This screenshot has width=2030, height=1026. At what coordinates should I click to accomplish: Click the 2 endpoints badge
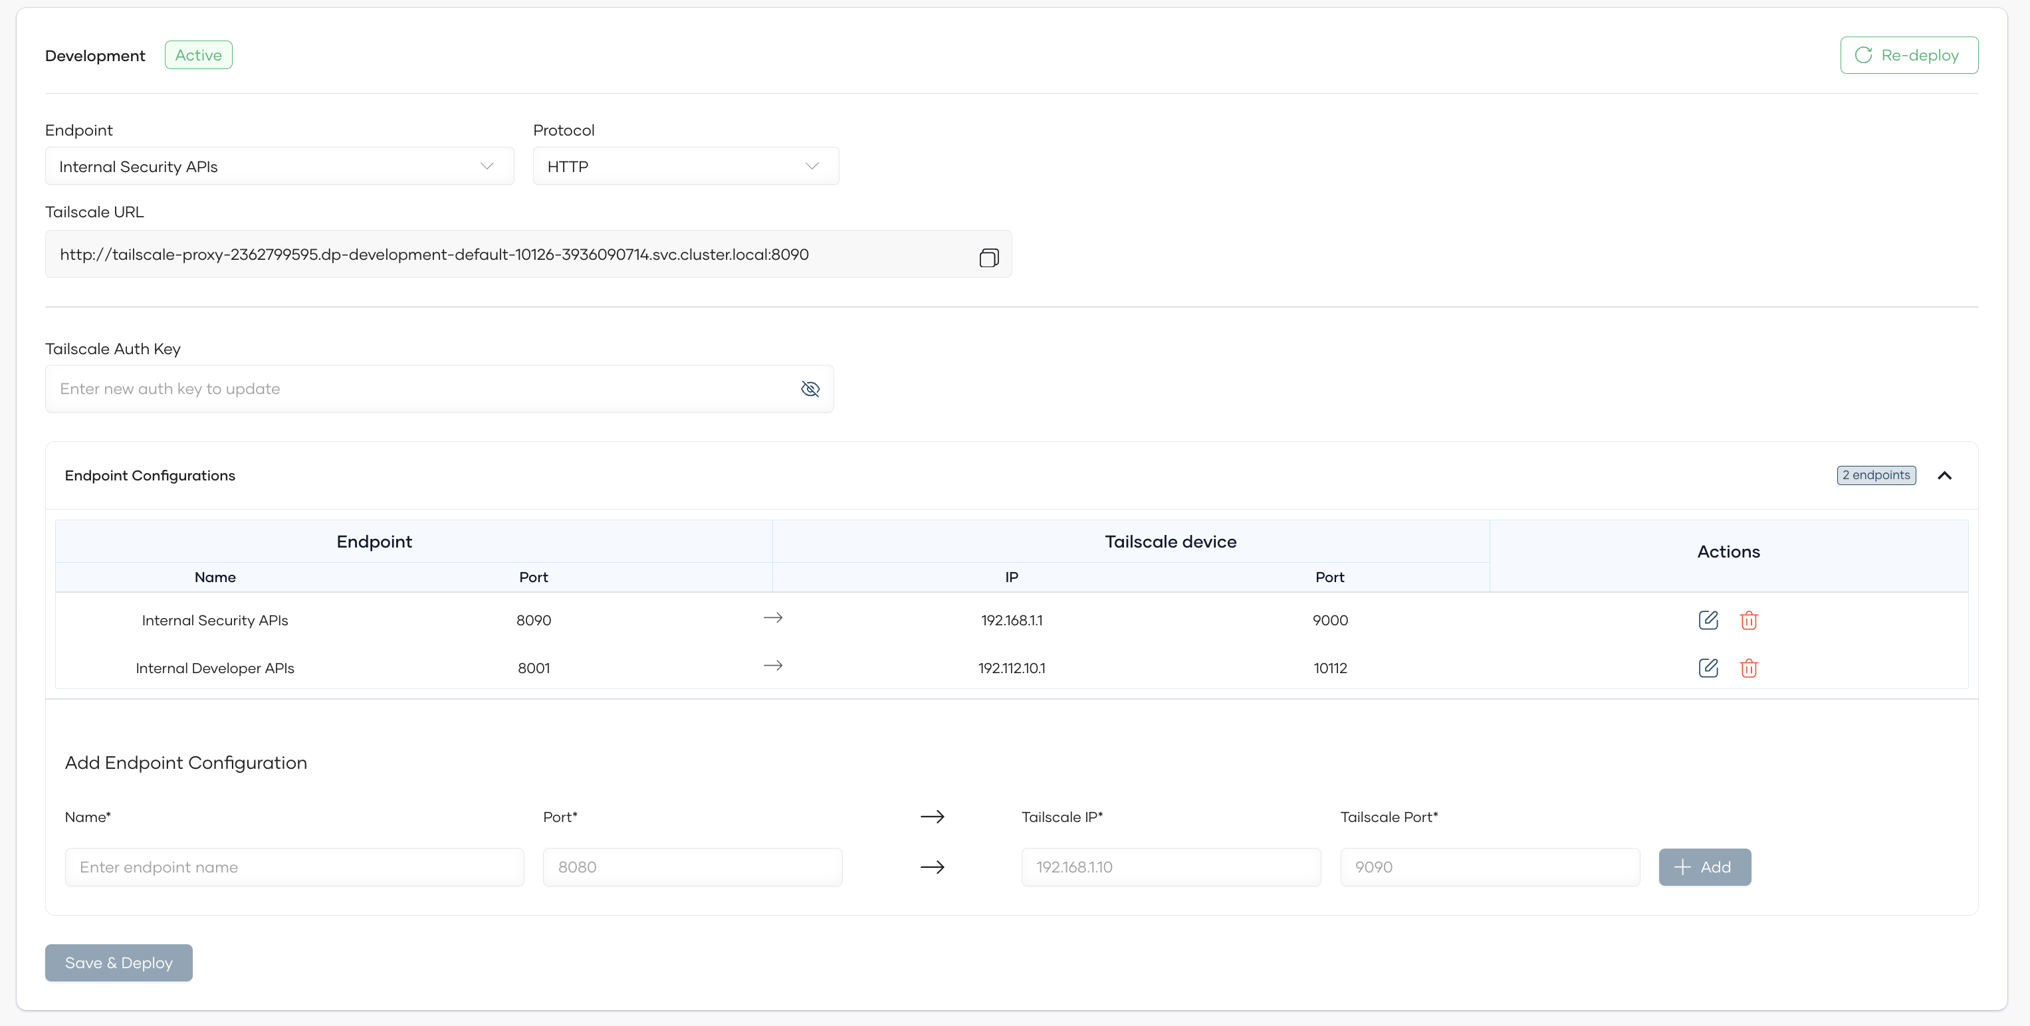point(1876,475)
